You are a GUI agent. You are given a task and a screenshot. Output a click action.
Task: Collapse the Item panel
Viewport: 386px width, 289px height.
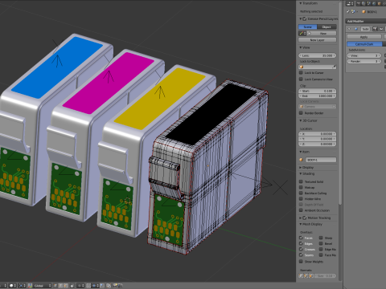point(301,152)
